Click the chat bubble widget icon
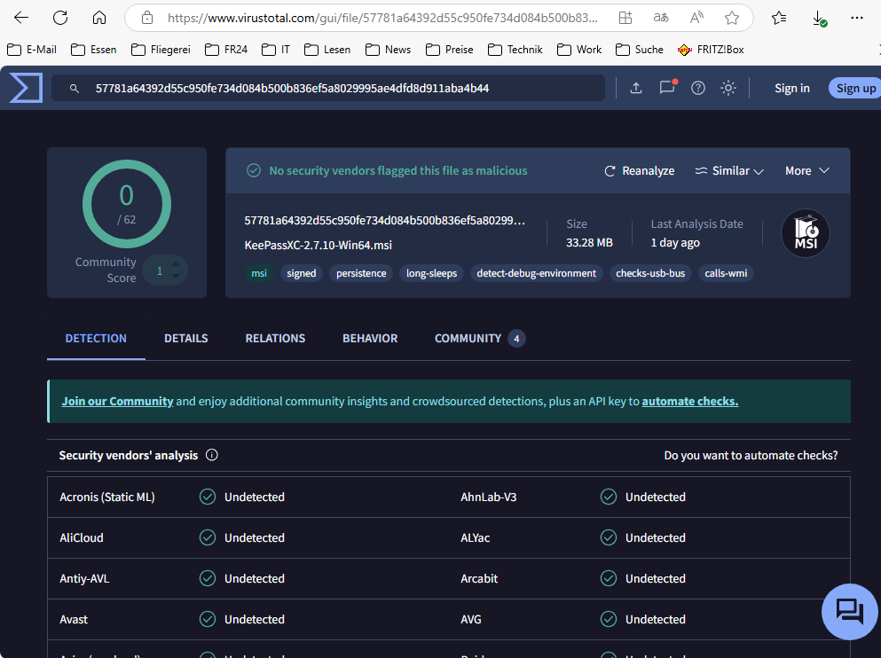 point(849,611)
